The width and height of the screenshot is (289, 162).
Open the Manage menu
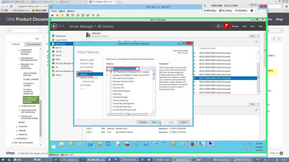coord(235,26)
